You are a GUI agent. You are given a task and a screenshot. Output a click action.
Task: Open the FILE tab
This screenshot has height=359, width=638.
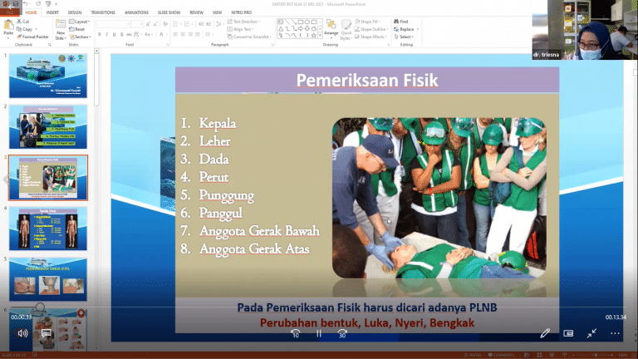[9, 12]
